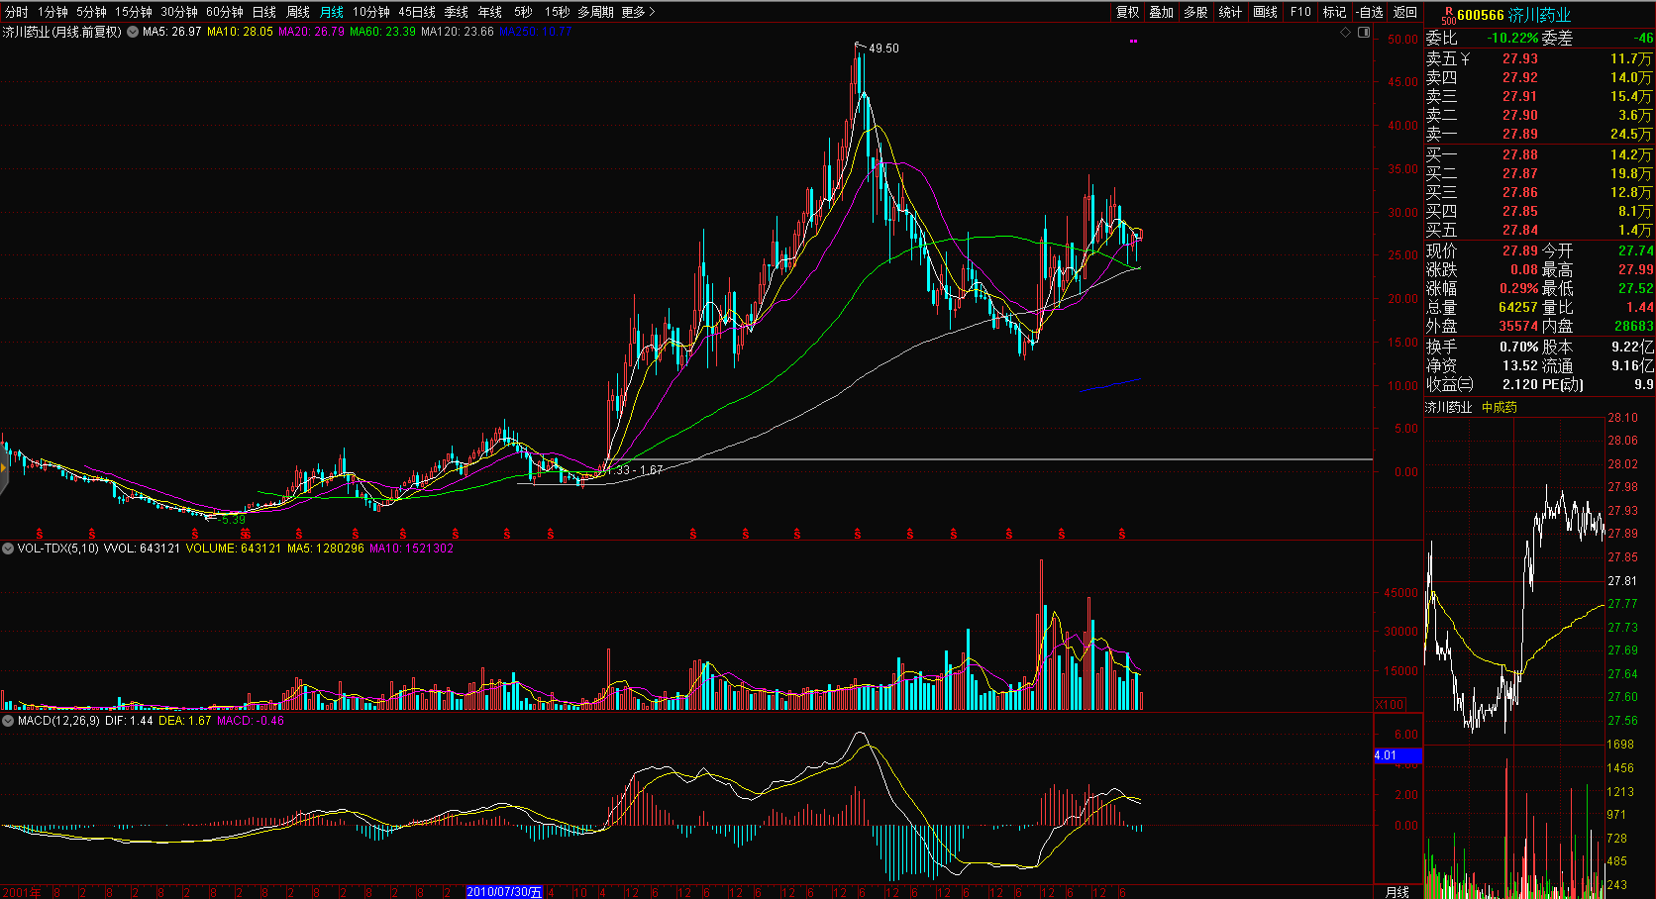This screenshot has width=1656, height=899.
Task: Select the 60分钟 period tab
Action: (225, 12)
